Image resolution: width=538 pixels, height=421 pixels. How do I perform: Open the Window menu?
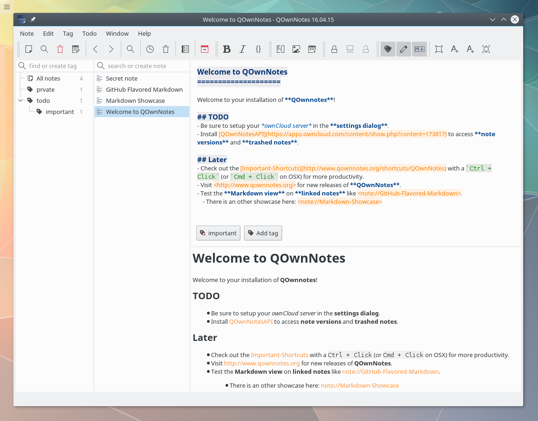pos(117,34)
